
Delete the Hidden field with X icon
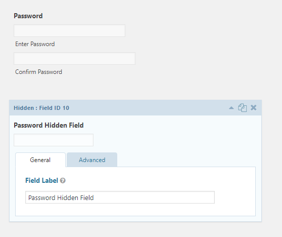click(254, 107)
